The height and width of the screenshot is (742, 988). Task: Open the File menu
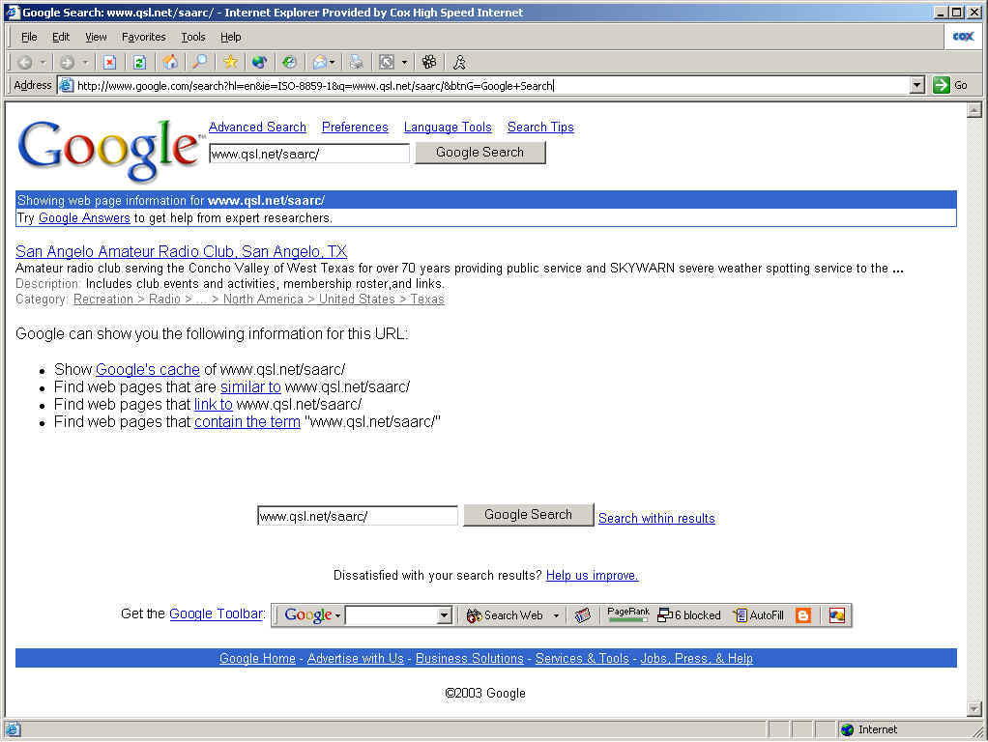pyautogui.click(x=29, y=37)
